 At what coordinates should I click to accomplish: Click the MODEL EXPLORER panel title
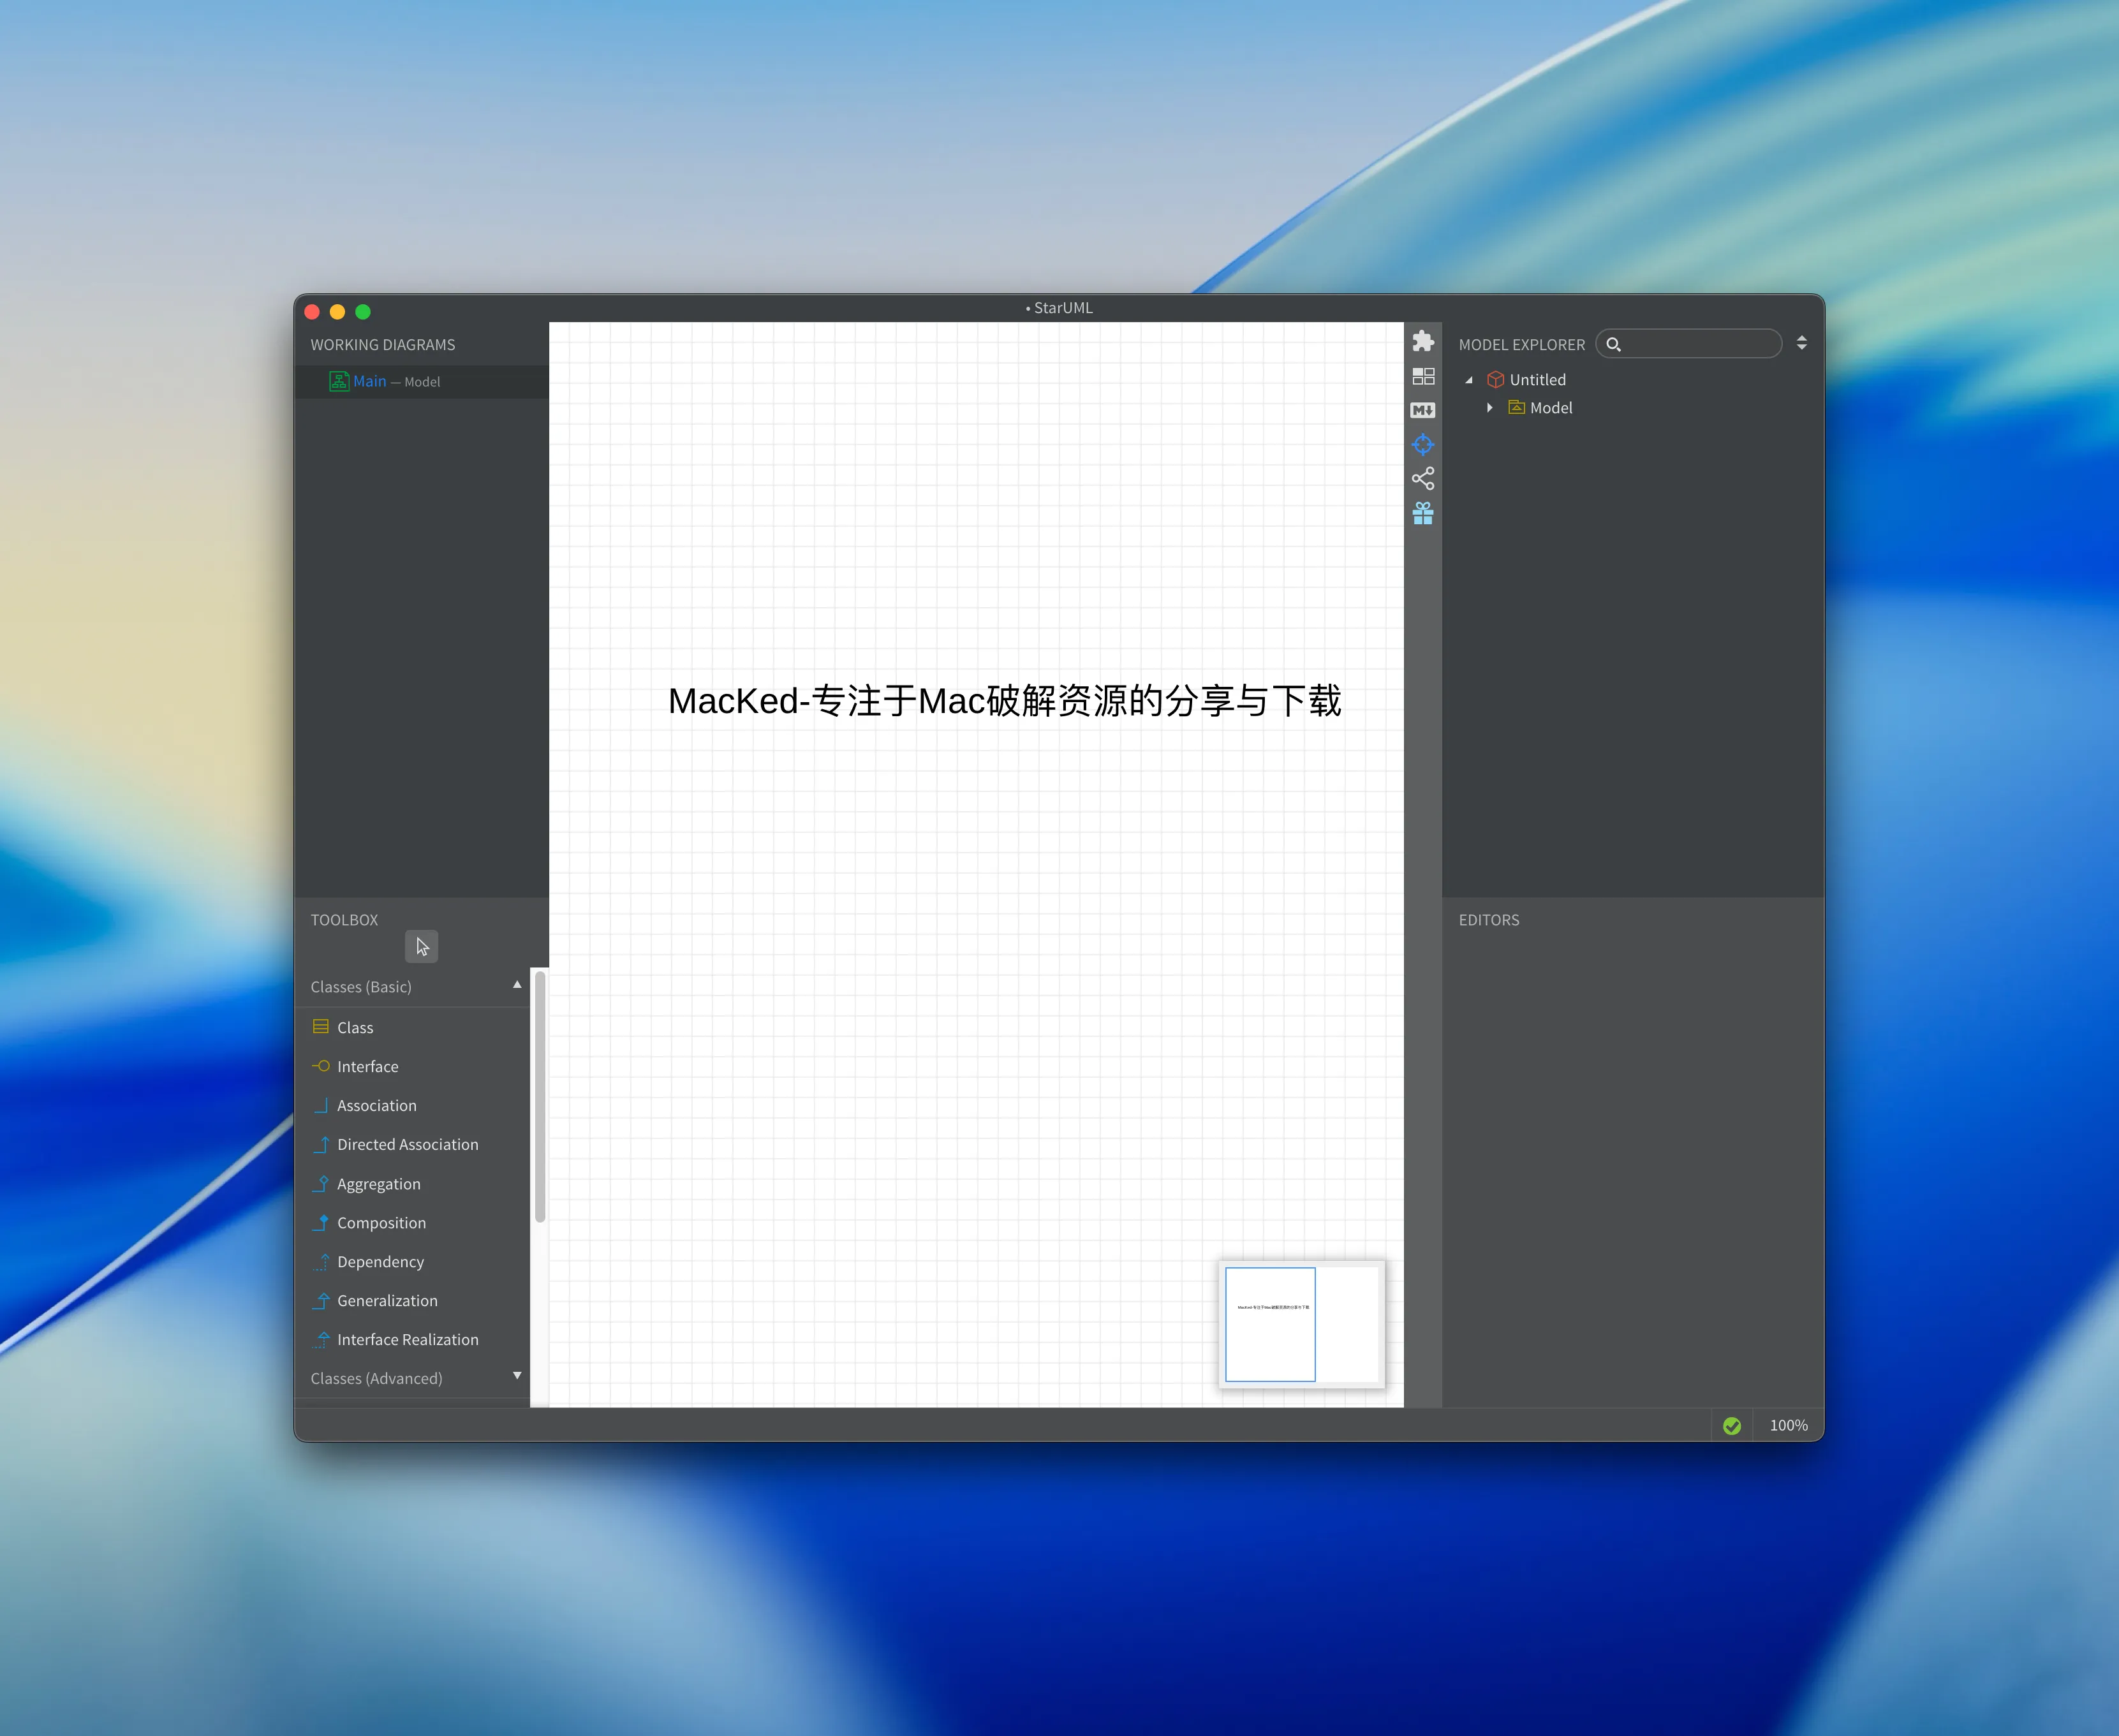(x=1521, y=345)
